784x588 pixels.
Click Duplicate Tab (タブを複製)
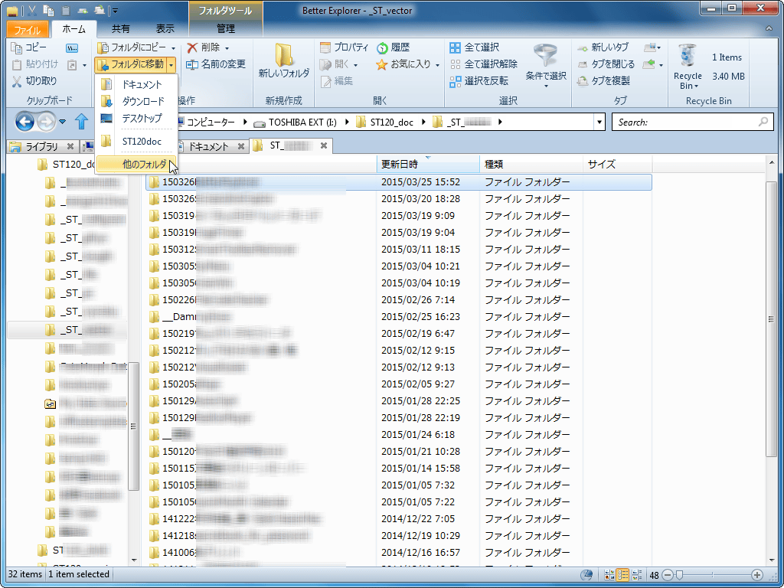pyautogui.click(x=603, y=81)
